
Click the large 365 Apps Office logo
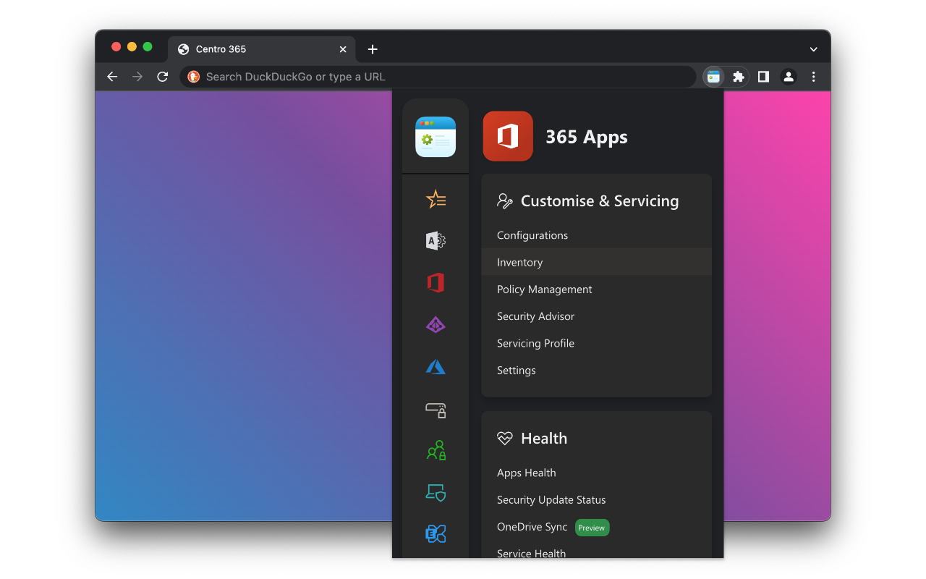point(508,136)
